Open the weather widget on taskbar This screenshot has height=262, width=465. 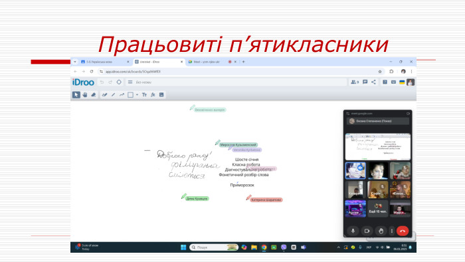[86, 247]
